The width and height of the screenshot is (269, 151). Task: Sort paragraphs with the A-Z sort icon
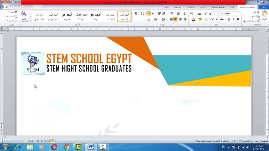[142, 13]
